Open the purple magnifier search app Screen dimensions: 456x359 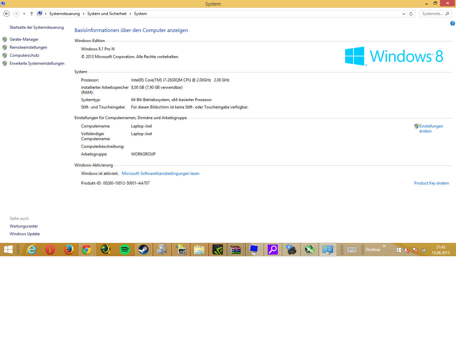coord(273,250)
